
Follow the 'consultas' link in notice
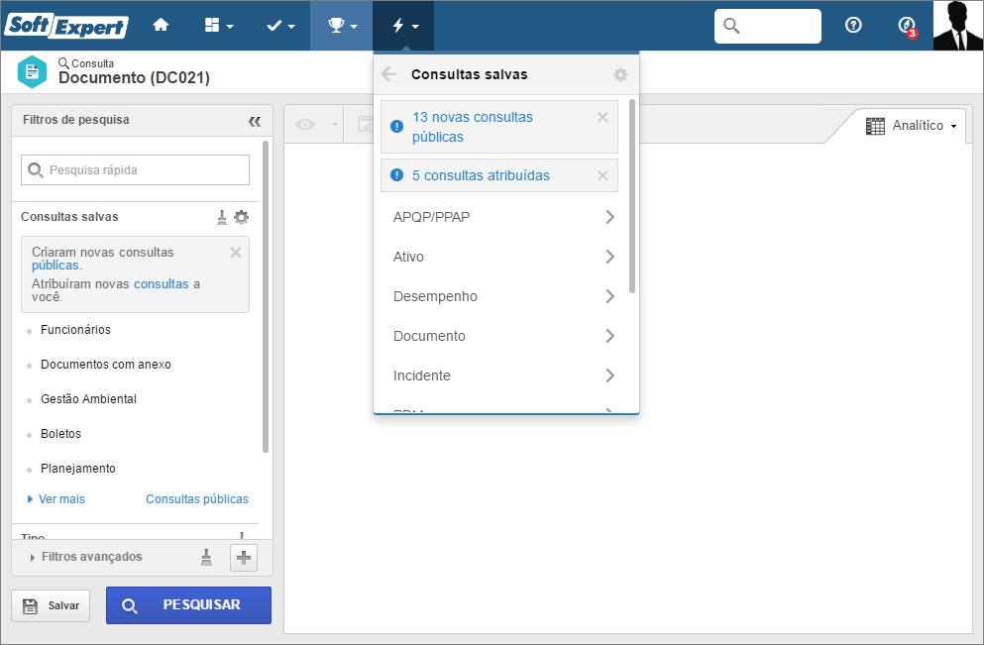162,284
